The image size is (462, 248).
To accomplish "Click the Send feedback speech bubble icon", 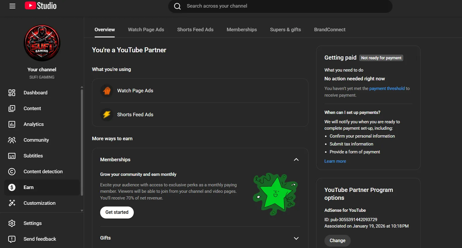I will click(x=12, y=239).
